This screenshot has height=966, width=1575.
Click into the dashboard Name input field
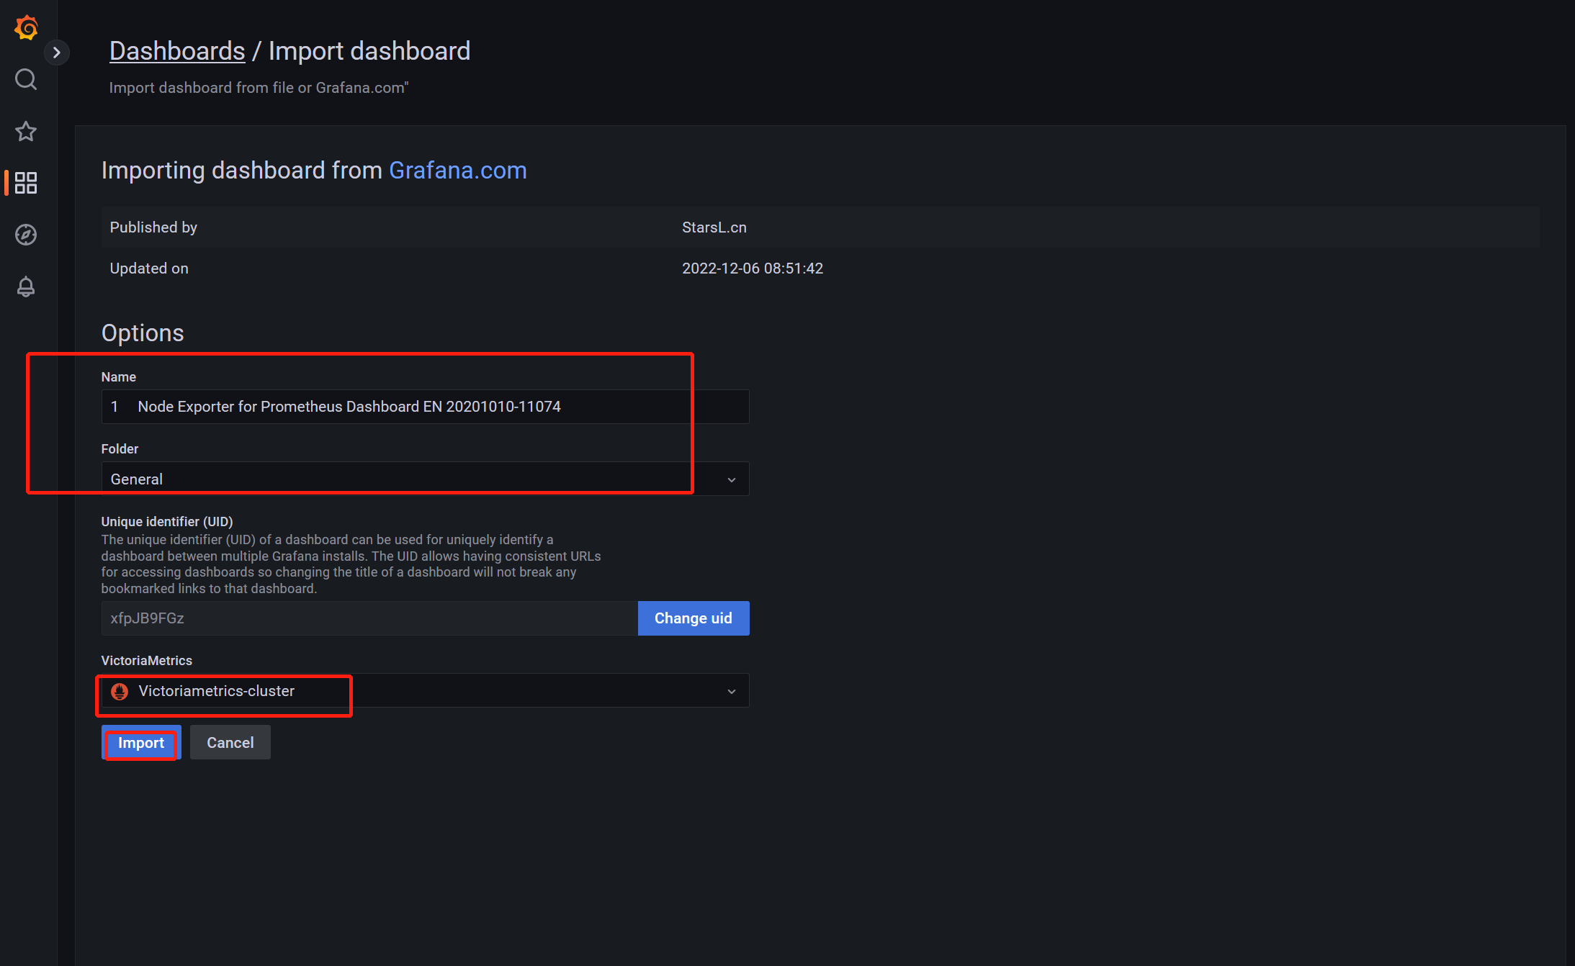(x=425, y=407)
